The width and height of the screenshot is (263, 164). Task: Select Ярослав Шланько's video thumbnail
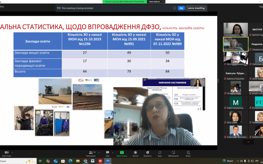(x=236, y=59)
